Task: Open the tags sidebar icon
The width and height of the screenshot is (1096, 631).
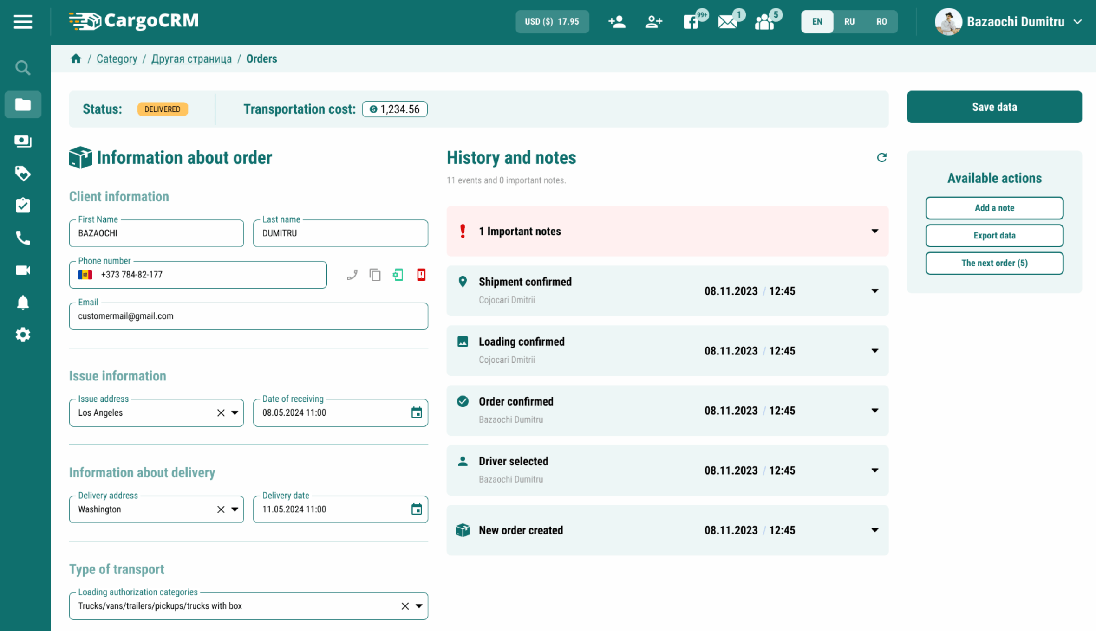Action: pyautogui.click(x=23, y=174)
